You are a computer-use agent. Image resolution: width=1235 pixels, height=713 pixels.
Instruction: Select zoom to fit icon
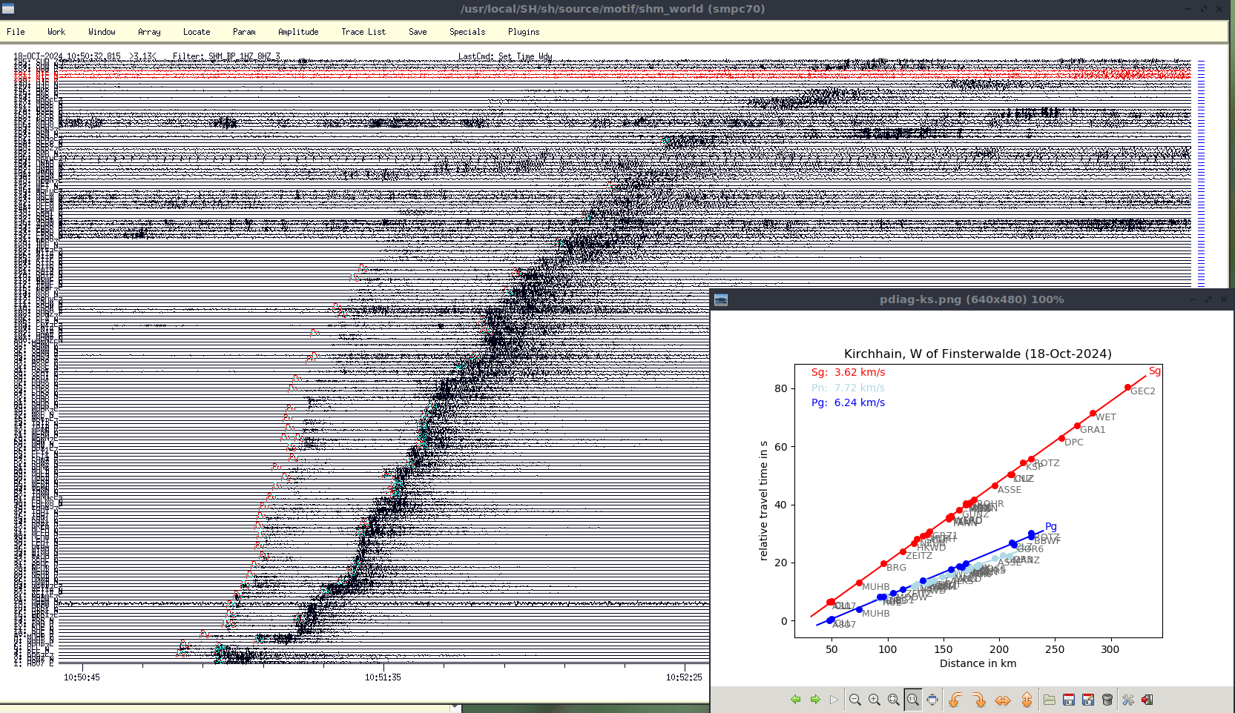(894, 700)
